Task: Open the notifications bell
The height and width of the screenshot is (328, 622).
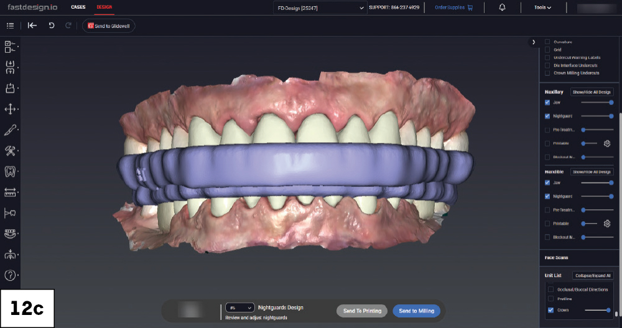Action: [x=502, y=7]
